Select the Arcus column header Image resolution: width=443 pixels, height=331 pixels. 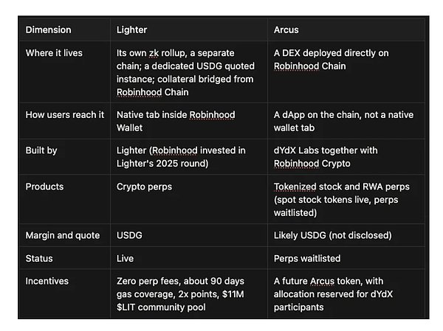pyautogui.click(x=286, y=30)
